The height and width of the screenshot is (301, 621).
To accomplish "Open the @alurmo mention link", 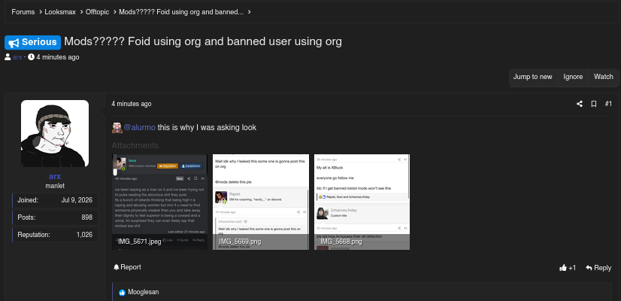I will coord(139,128).
